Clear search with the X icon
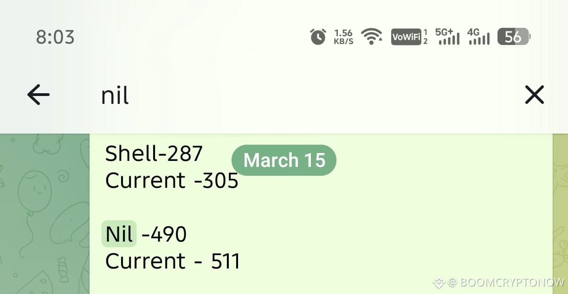Image resolution: width=568 pixels, height=294 pixels. pyautogui.click(x=534, y=95)
